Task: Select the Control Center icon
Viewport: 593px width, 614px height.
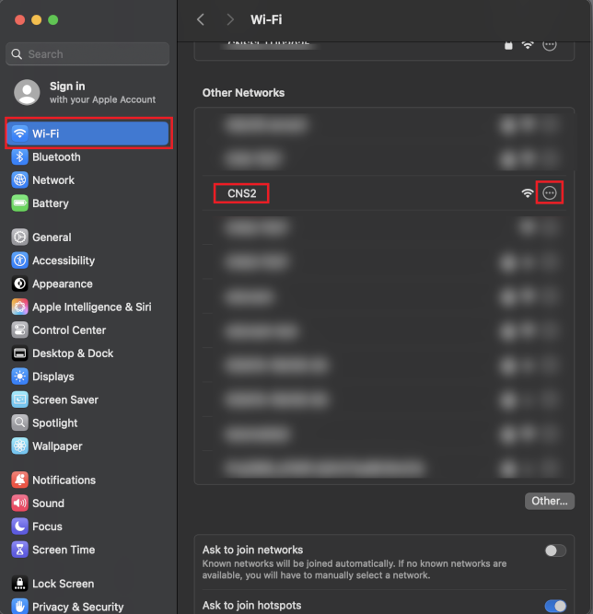Action: point(19,330)
